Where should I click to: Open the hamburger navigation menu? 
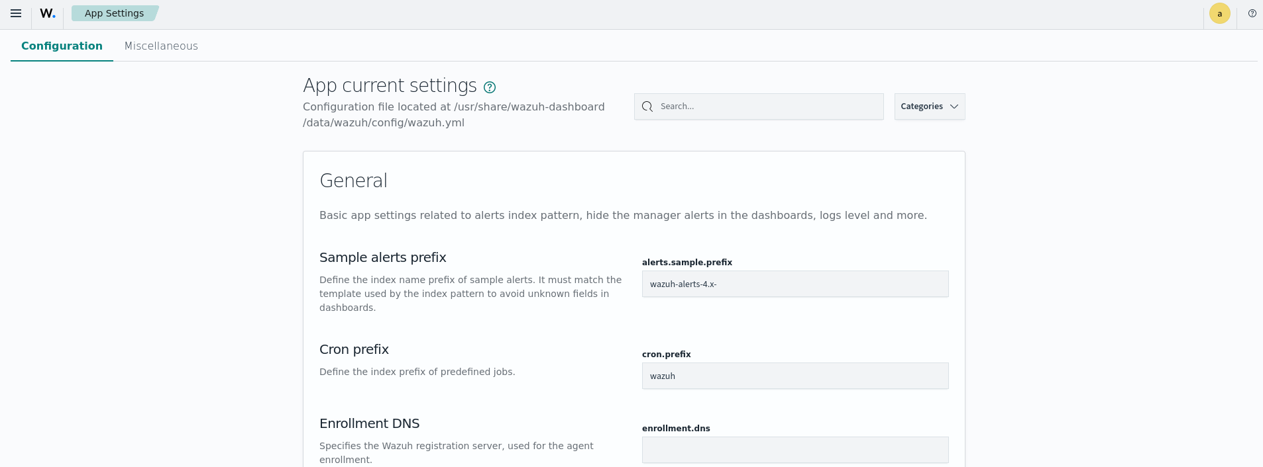click(16, 13)
